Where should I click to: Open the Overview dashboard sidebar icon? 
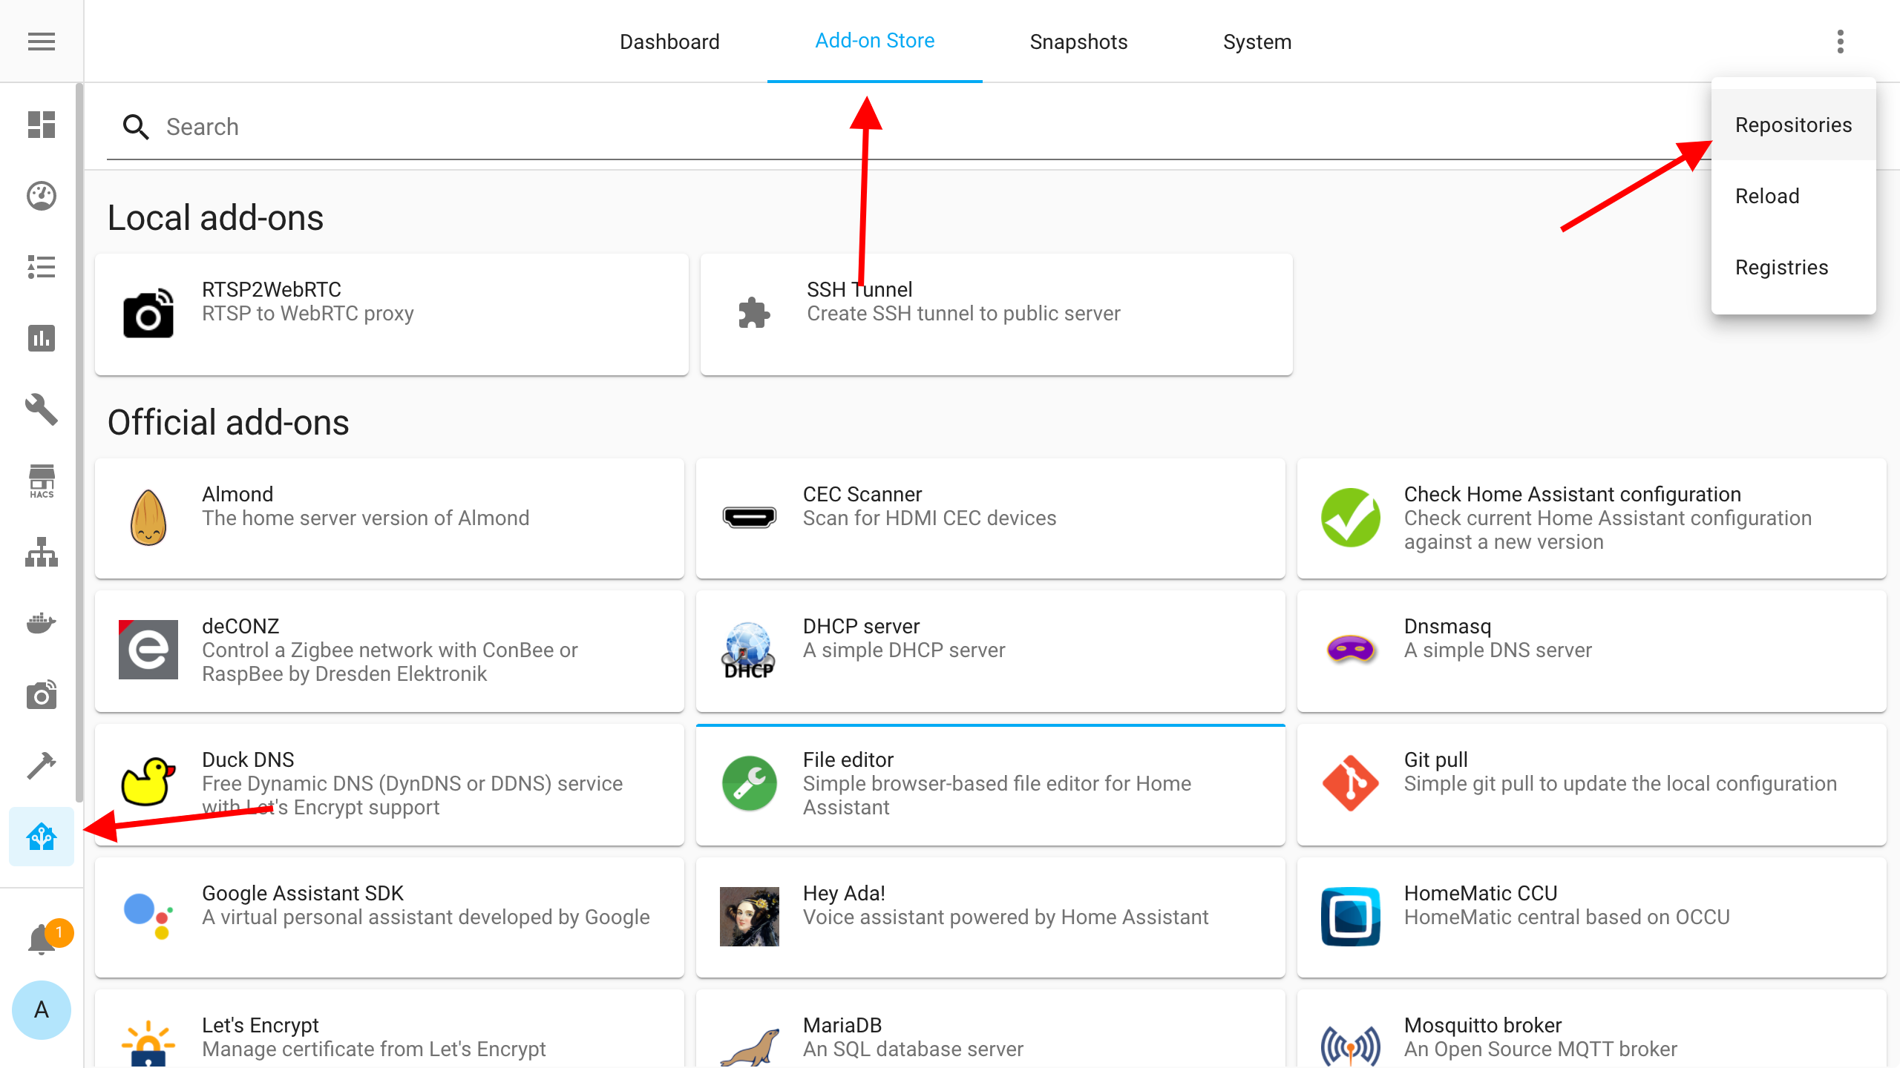(42, 125)
